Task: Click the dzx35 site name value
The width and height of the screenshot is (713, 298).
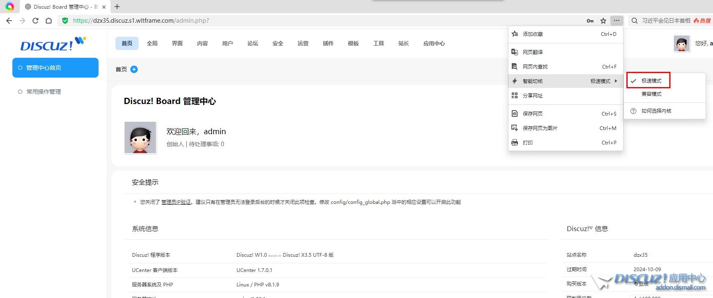Action: (x=640, y=255)
